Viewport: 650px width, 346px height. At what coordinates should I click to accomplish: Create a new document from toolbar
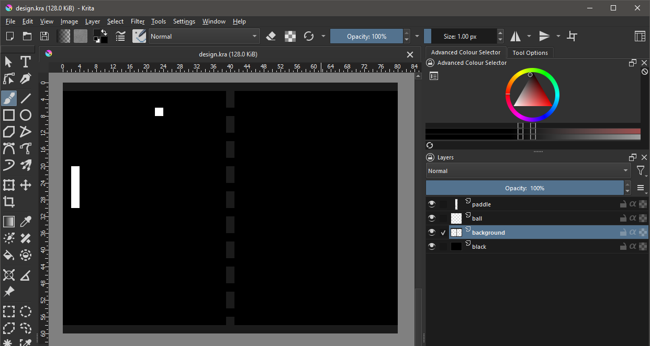pos(9,36)
